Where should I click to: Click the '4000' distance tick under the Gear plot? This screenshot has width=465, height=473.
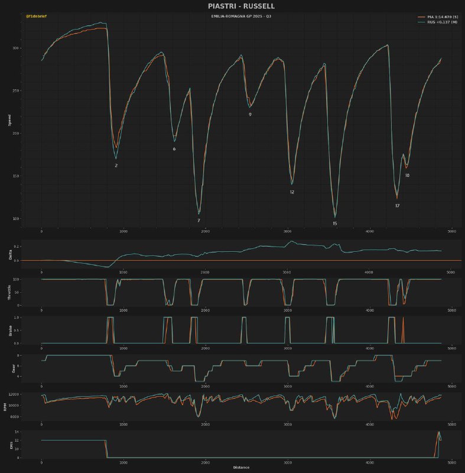point(369,387)
